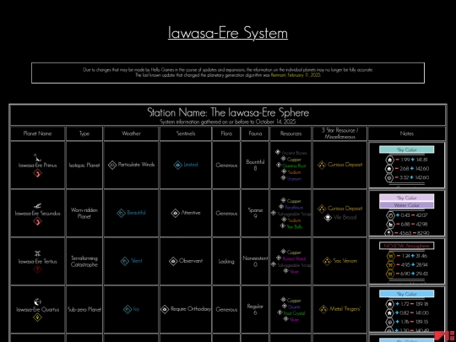Click the yellow diamond icon under Iawasa-Ere Quartus

(x=37, y=318)
